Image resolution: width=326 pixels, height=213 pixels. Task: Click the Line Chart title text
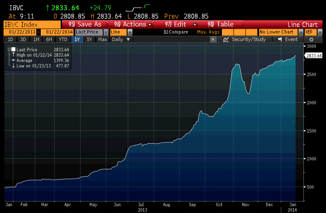coord(303,25)
